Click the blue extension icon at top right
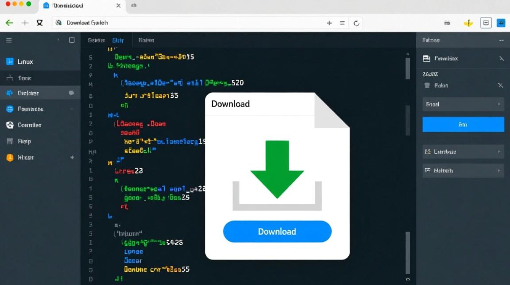 [502, 23]
